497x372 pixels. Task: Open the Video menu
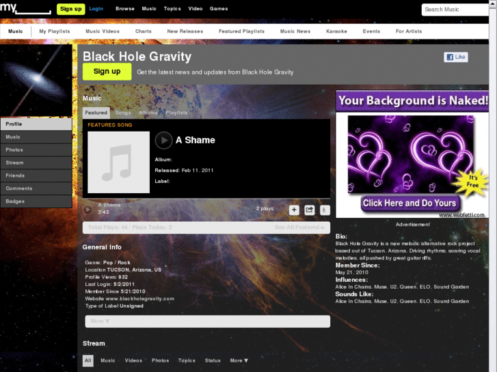coord(196,9)
